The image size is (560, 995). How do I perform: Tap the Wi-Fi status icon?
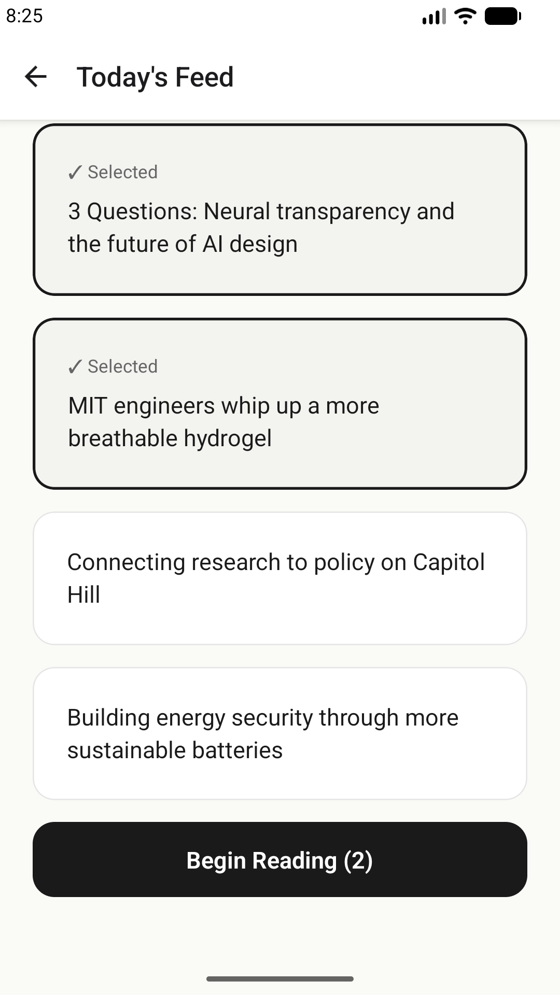coord(465,16)
